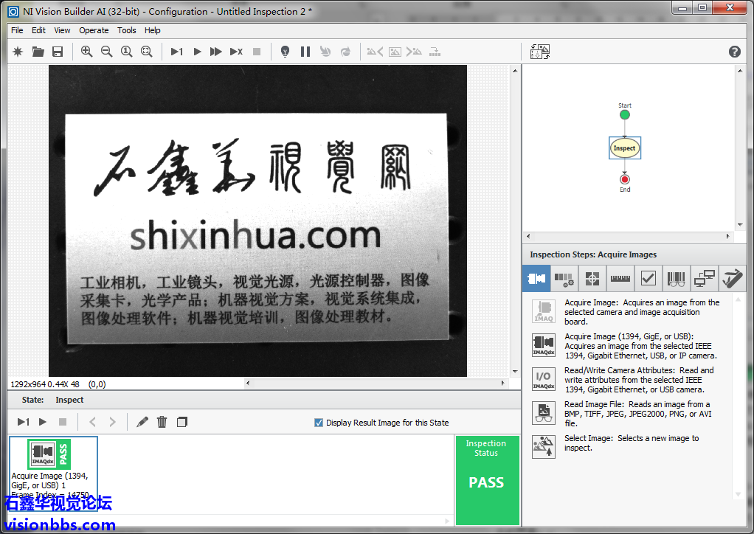Click the light bulb icon in the toolbar
The image size is (754, 534).
285,52
